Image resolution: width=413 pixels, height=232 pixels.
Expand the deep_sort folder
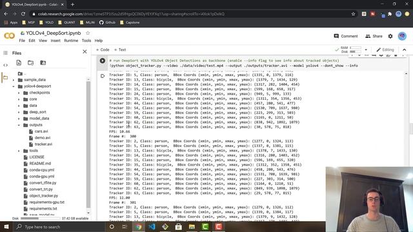tap(19, 112)
